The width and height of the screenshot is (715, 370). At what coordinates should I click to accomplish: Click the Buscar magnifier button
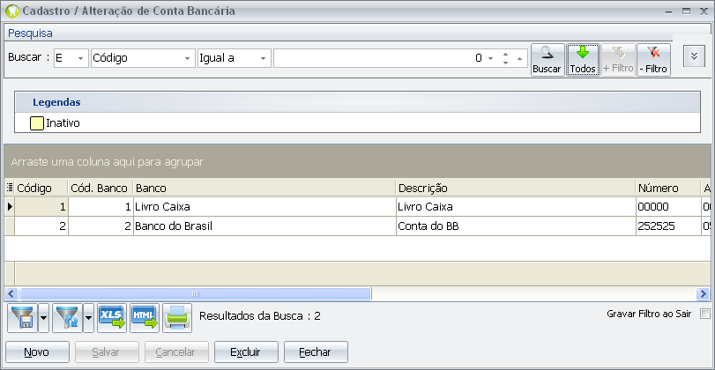[547, 60]
